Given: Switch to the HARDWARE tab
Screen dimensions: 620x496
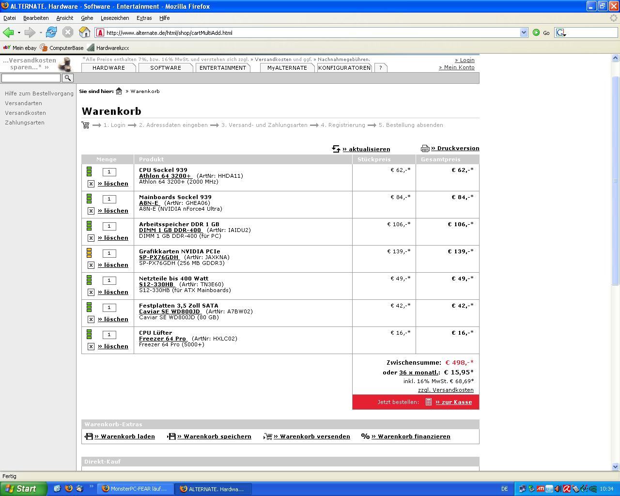Looking at the screenshot, I should 108,68.
